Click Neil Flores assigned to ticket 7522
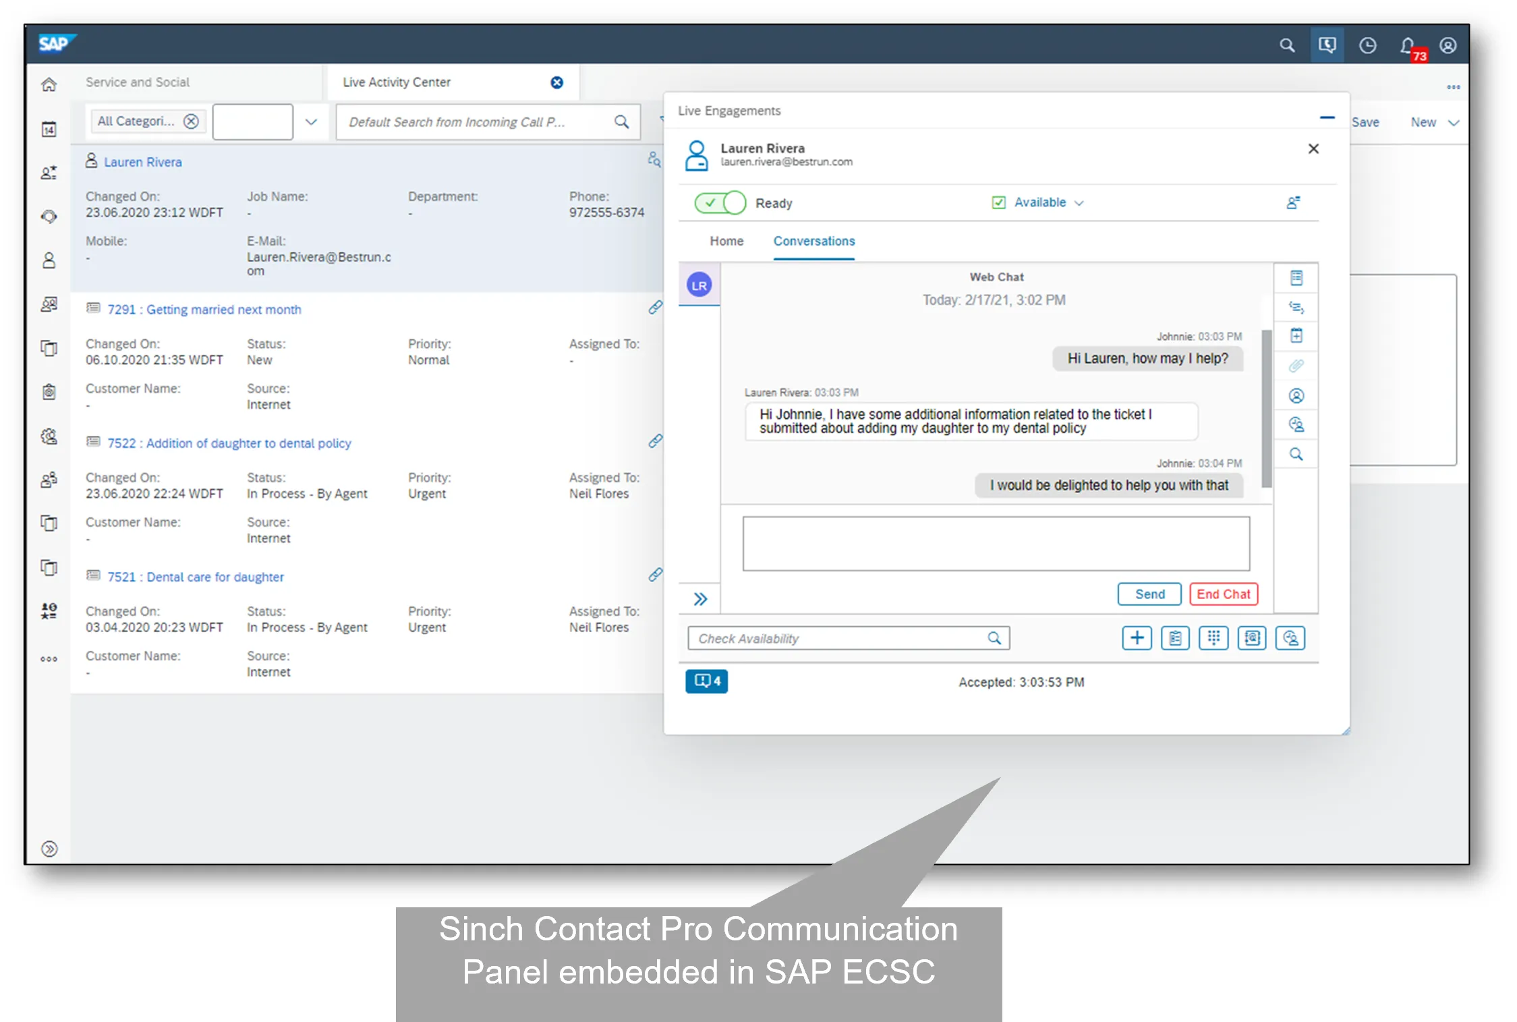The width and height of the screenshot is (1517, 1022). (x=598, y=494)
